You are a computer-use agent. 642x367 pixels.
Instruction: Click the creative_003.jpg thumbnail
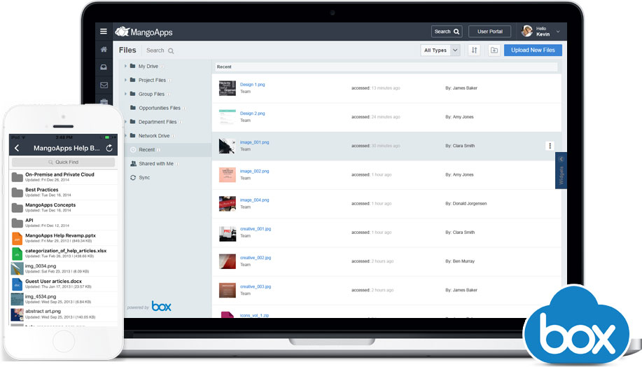point(228,290)
